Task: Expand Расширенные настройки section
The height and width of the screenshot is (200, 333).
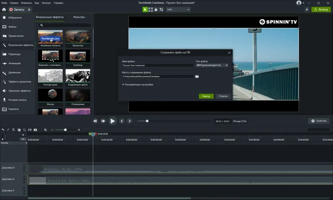Action: pyautogui.click(x=138, y=85)
